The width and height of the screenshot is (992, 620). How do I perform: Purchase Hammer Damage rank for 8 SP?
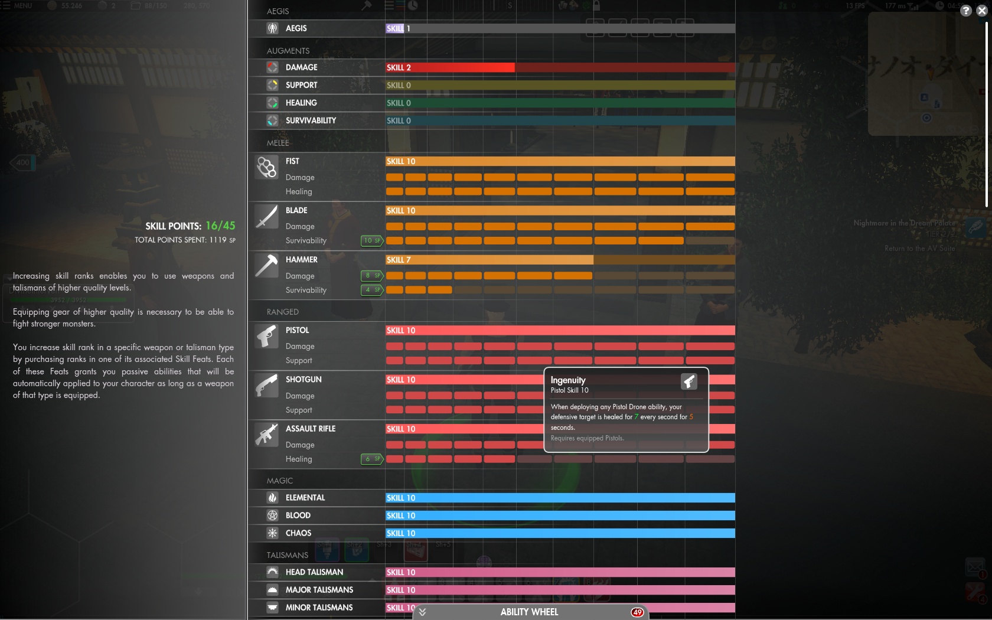click(372, 275)
